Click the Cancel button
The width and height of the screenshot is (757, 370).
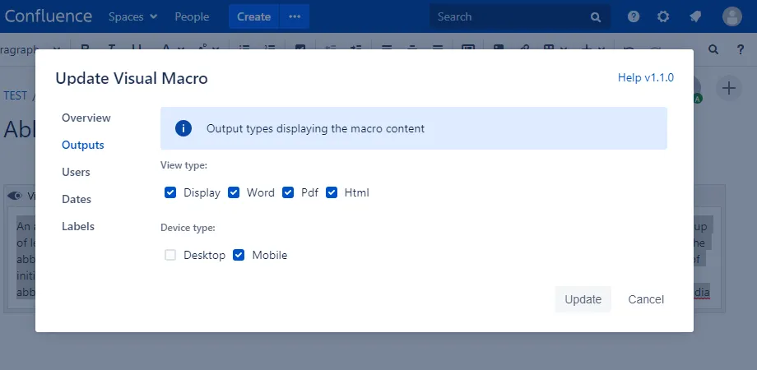[x=646, y=299]
